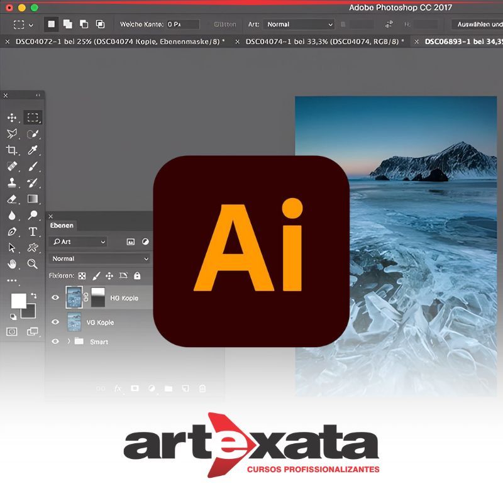Screen dimensions: 503x503
Task: Expand the Smart layer group
Action: [68, 341]
